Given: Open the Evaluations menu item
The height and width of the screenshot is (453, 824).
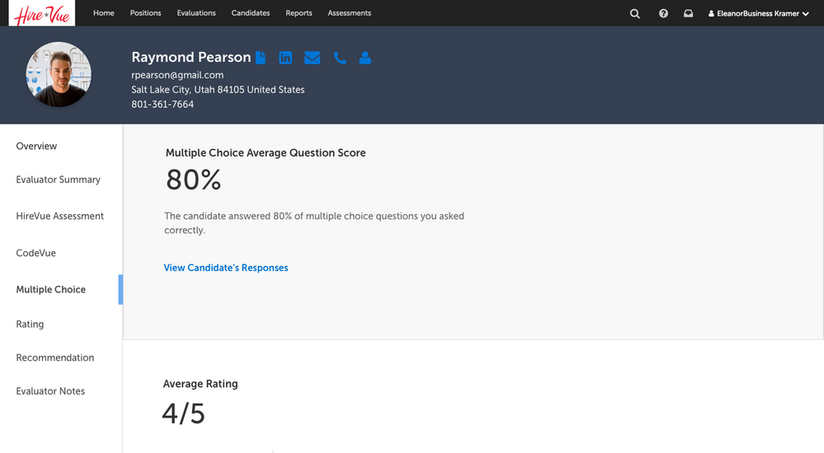Looking at the screenshot, I should [x=196, y=13].
